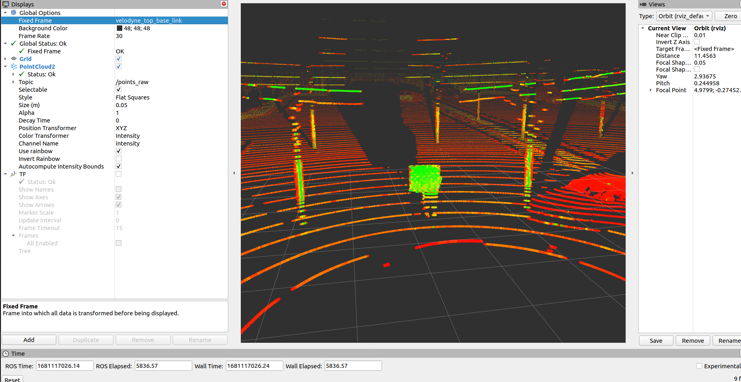Click the TF axes icon

(x=14, y=174)
